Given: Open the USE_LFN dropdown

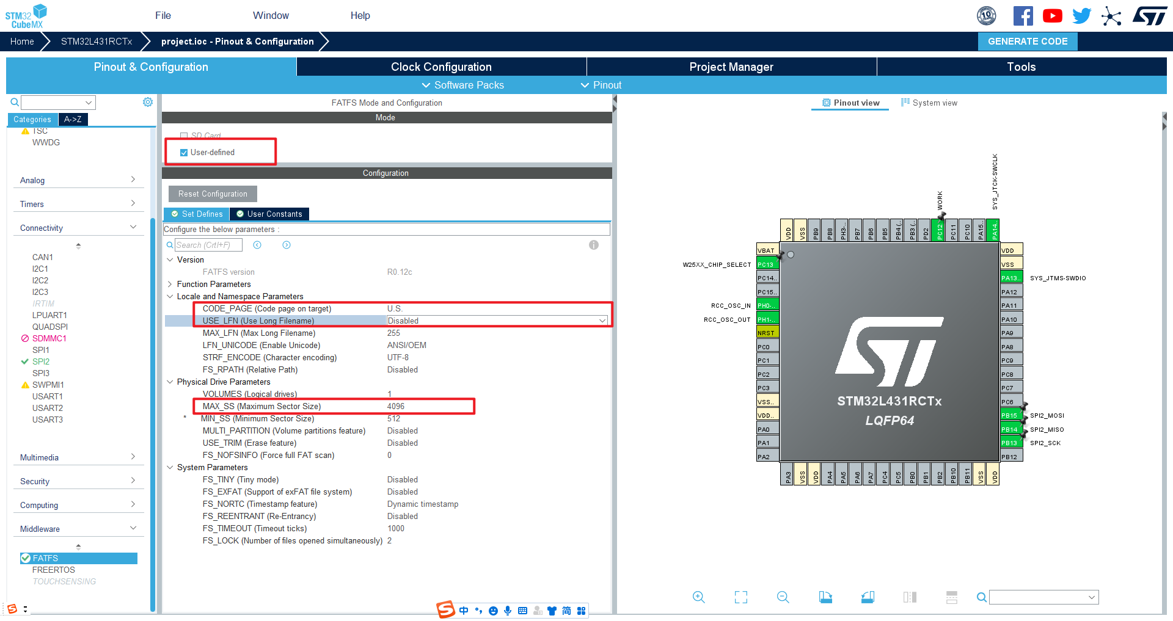Looking at the screenshot, I should (602, 320).
